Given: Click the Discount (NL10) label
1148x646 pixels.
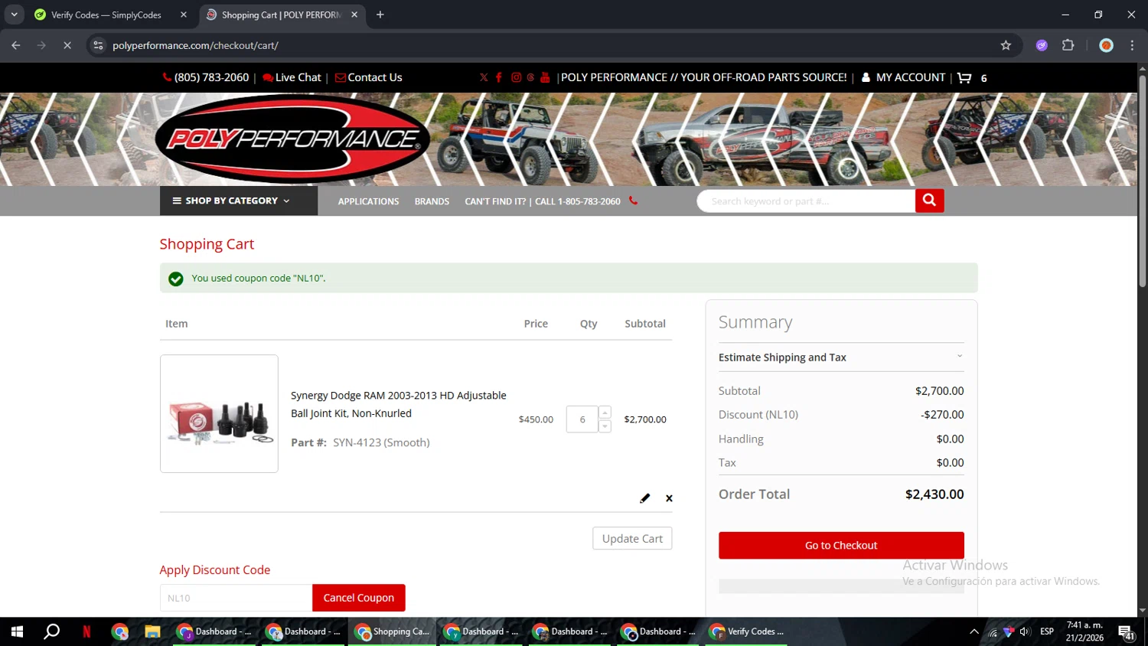Looking at the screenshot, I should click(758, 415).
